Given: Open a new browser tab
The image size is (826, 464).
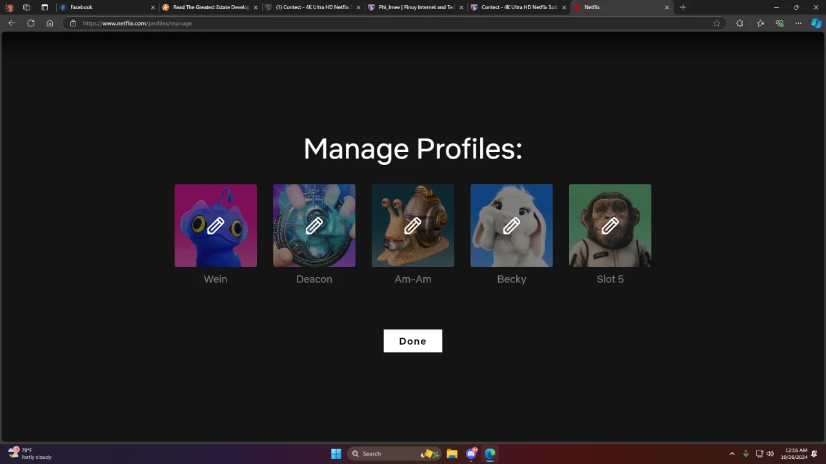Looking at the screenshot, I should click(683, 7).
